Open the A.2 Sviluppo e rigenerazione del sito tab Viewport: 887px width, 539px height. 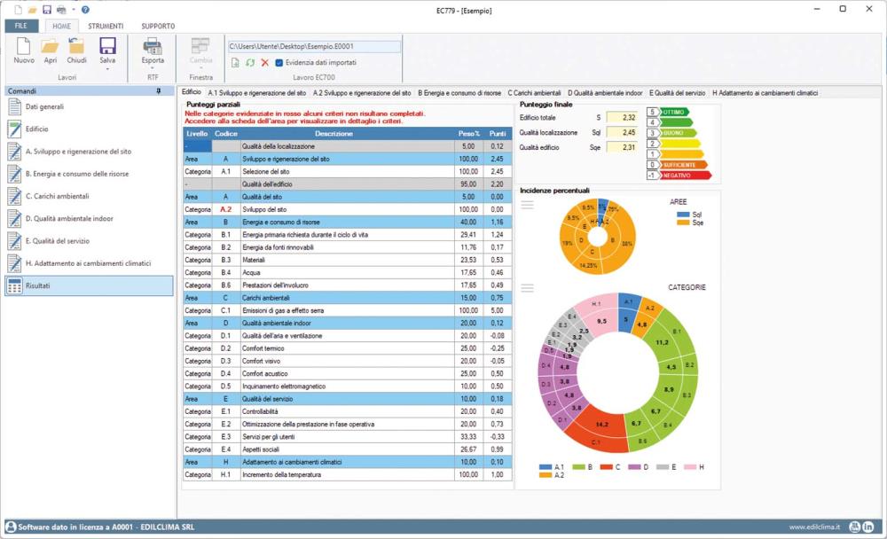tap(362, 93)
